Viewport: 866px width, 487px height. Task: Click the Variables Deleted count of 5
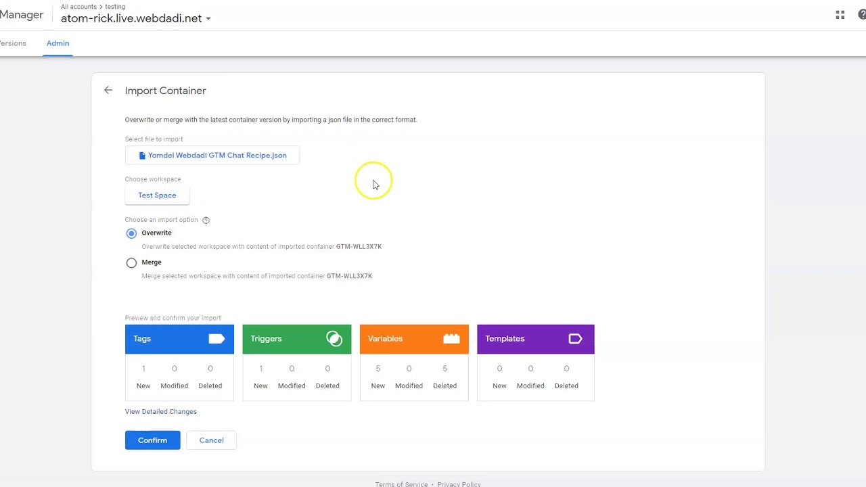(445, 369)
